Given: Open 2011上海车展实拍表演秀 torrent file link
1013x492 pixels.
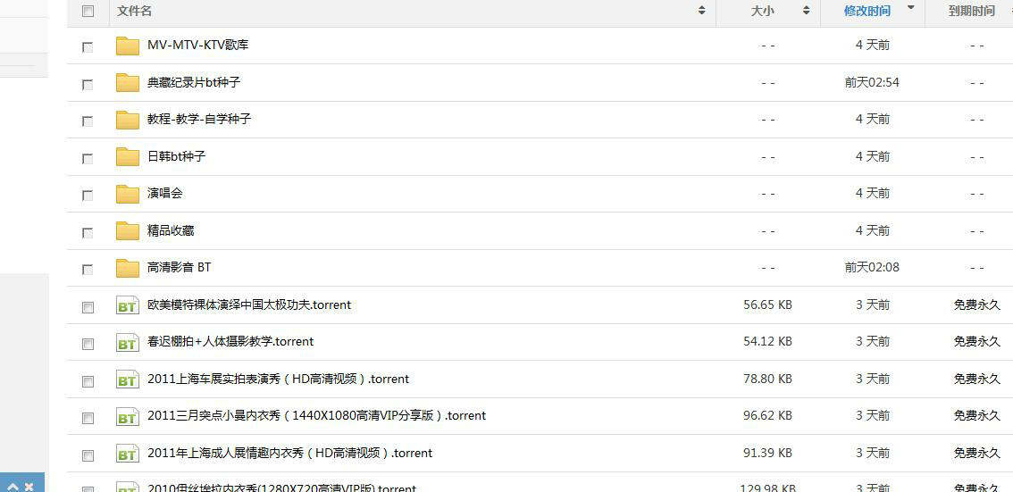Looking at the screenshot, I should tap(278, 379).
